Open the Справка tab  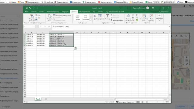101,12
